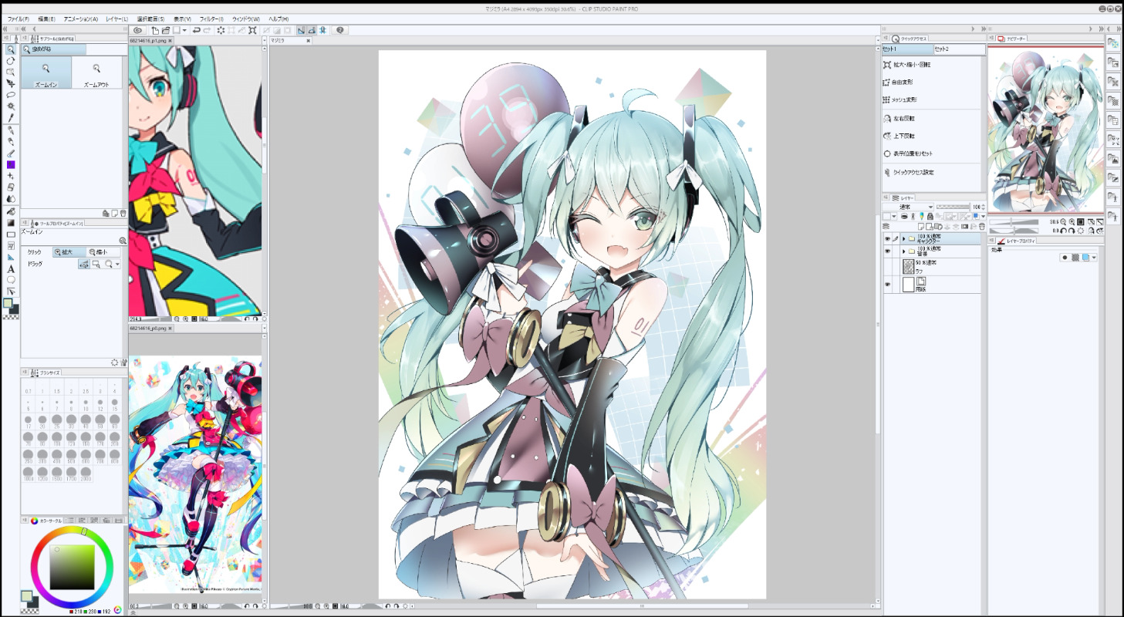Click the delete sub tool trash icon

click(123, 213)
